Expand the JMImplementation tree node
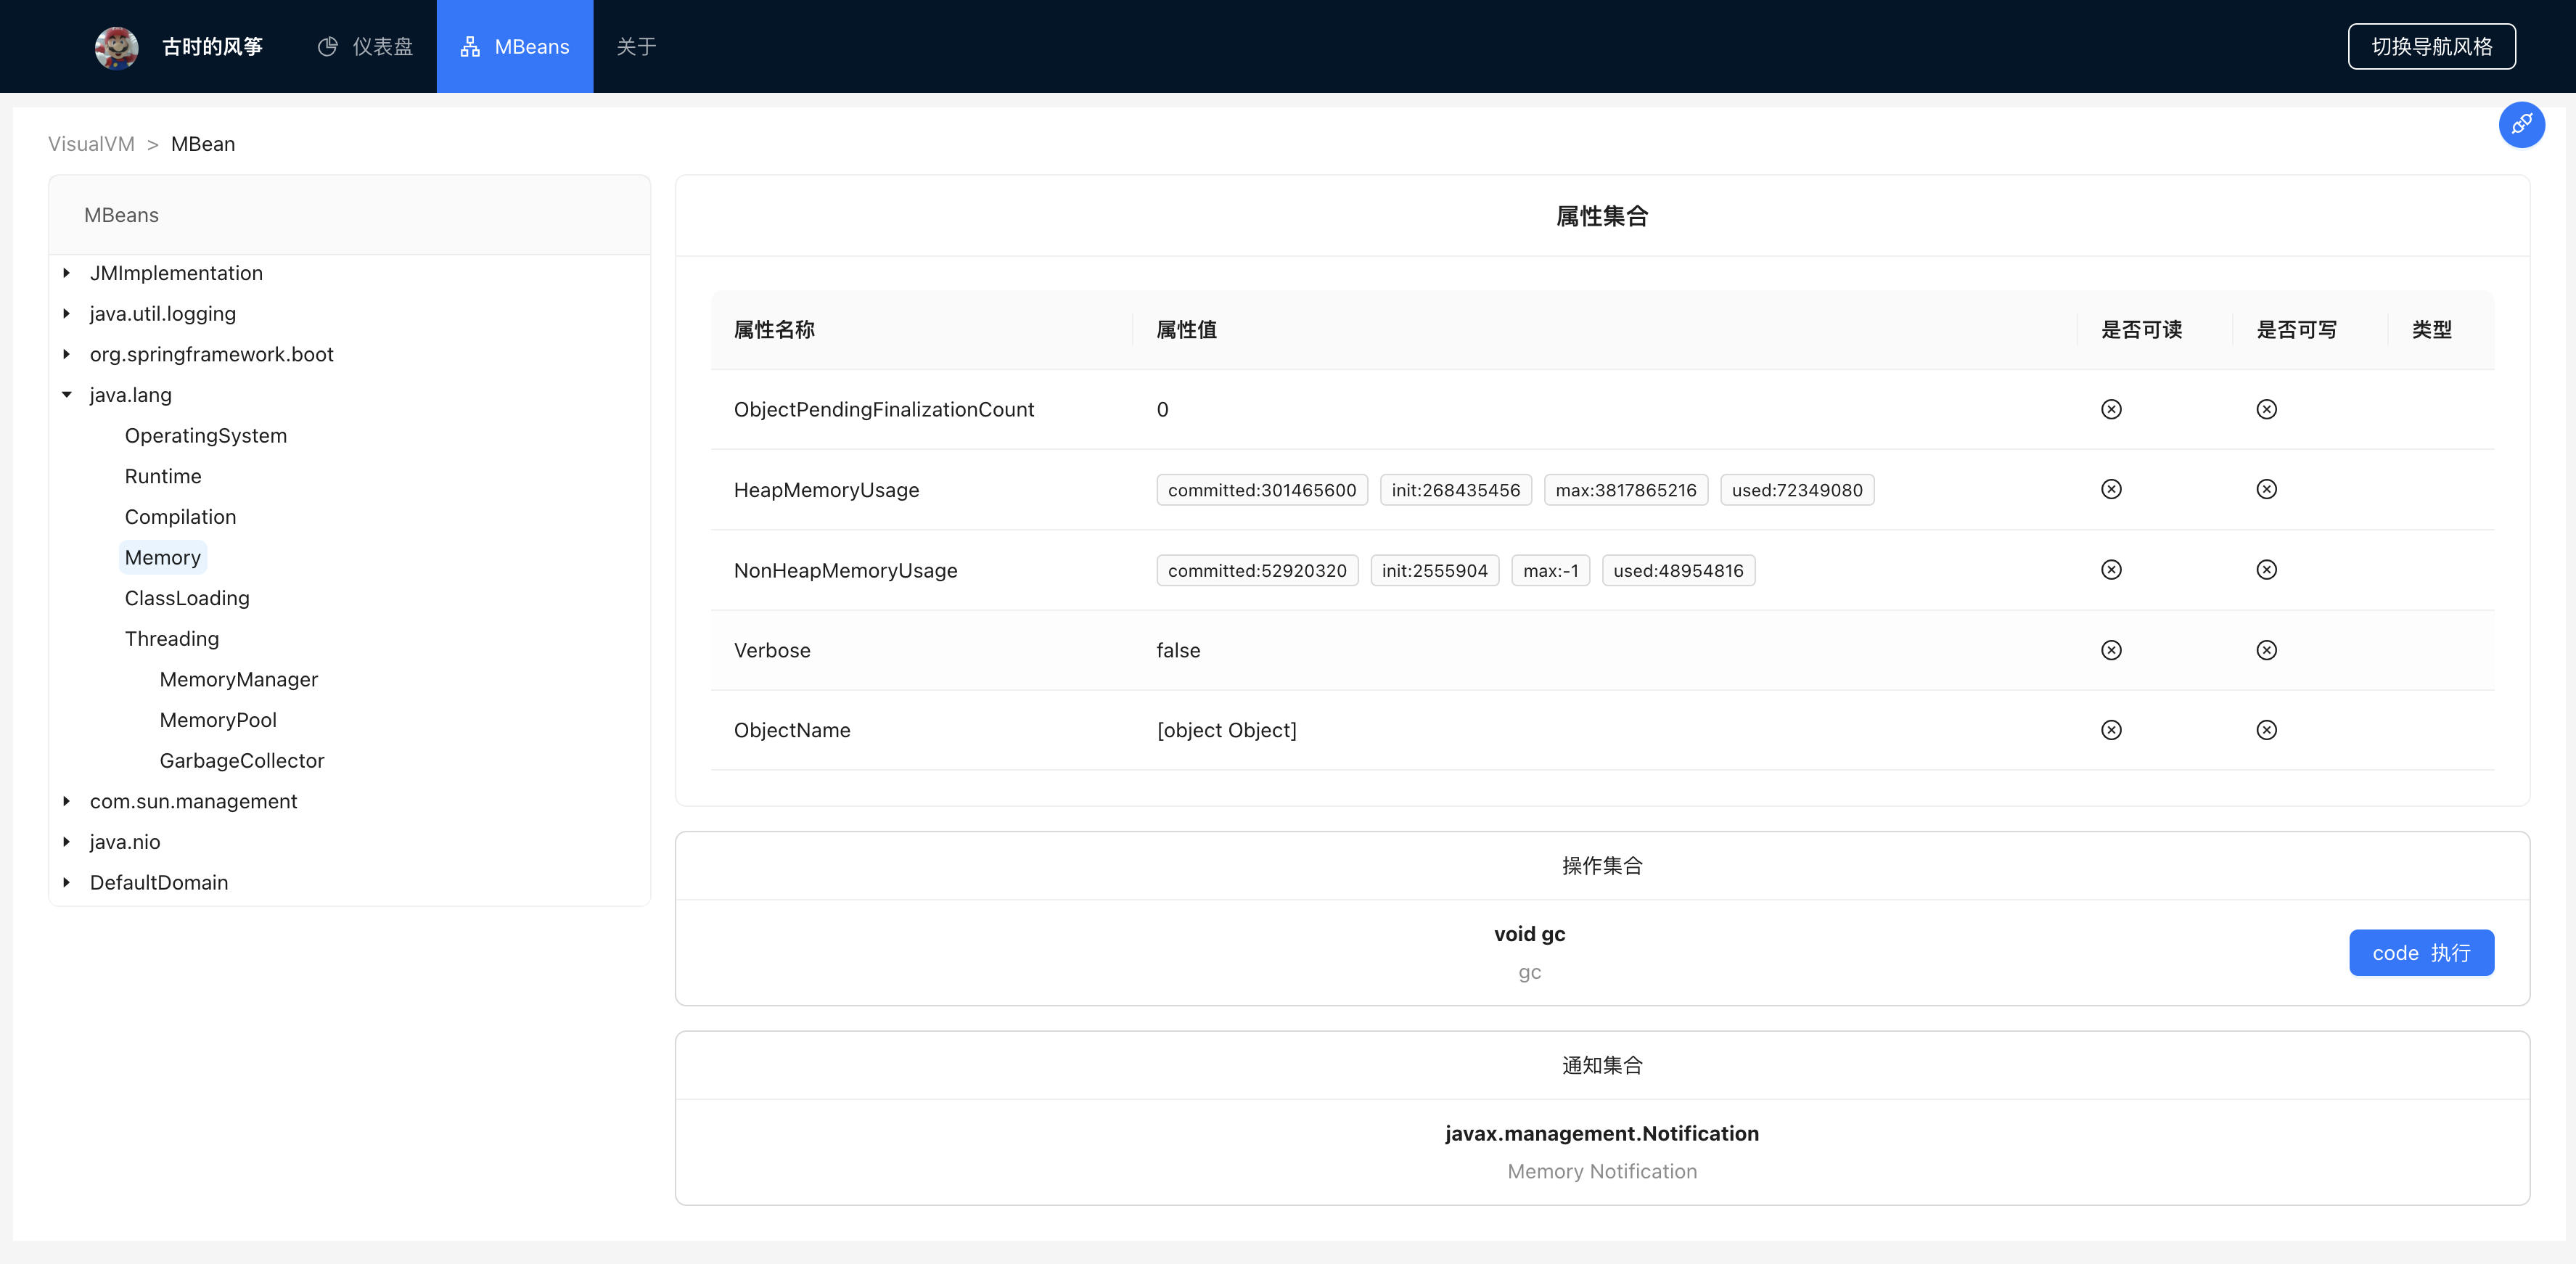The height and width of the screenshot is (1264, 2576). [x=67, y=273]
